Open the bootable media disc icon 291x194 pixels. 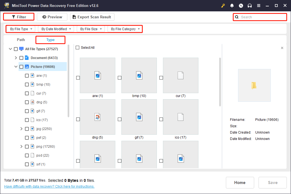[x=241, y=6]
